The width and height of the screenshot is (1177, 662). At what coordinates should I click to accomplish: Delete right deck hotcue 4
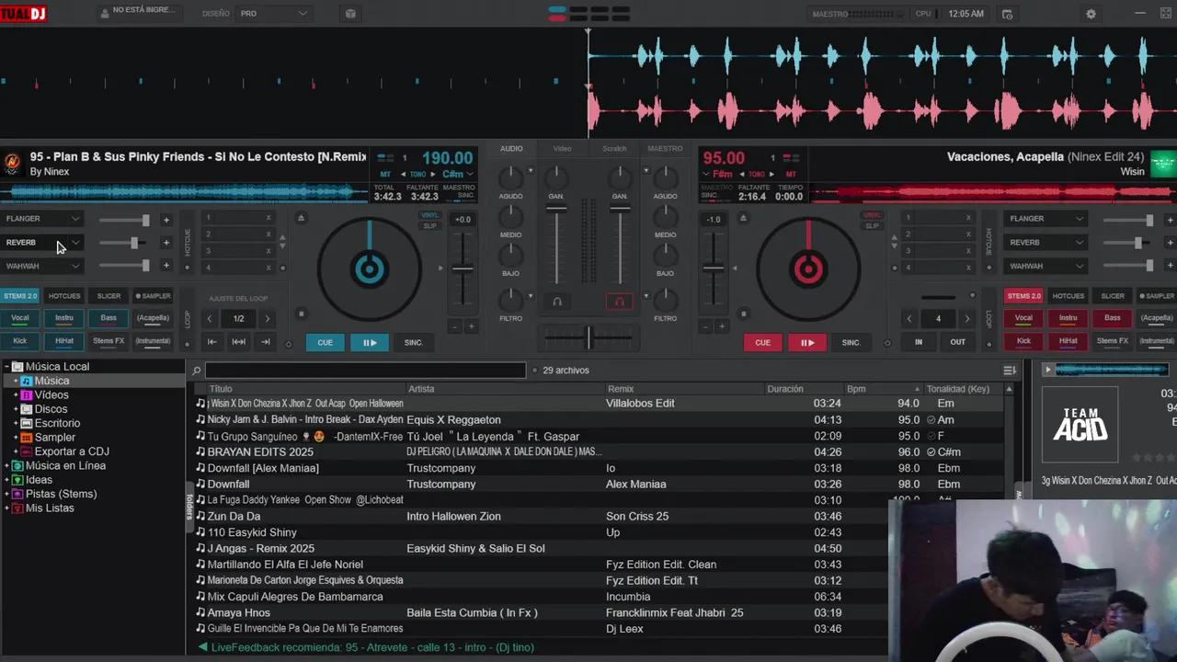click(x=968, y=268)
